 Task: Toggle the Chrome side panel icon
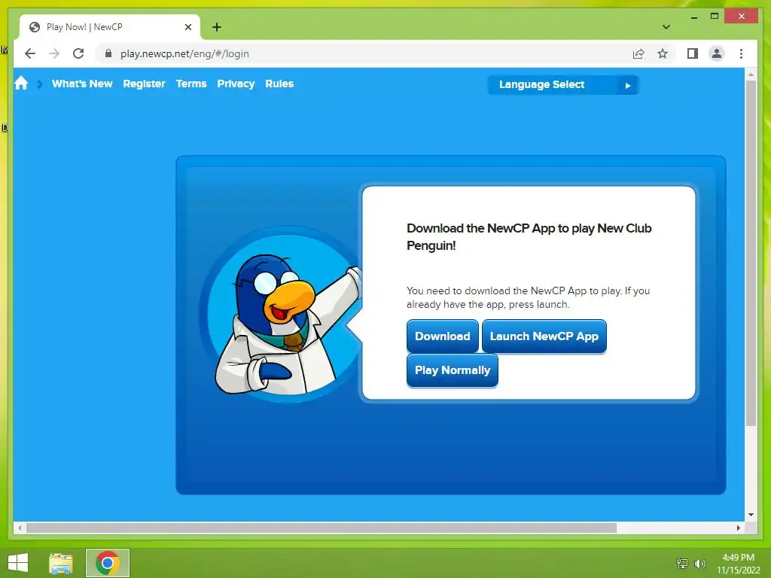pyautogui.click(x=693, y=53)
